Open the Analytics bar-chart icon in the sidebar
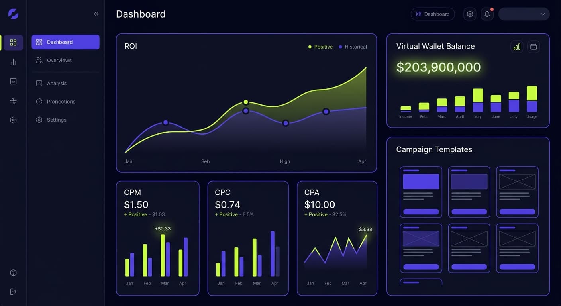561x306 pixels. pos(13,62)
